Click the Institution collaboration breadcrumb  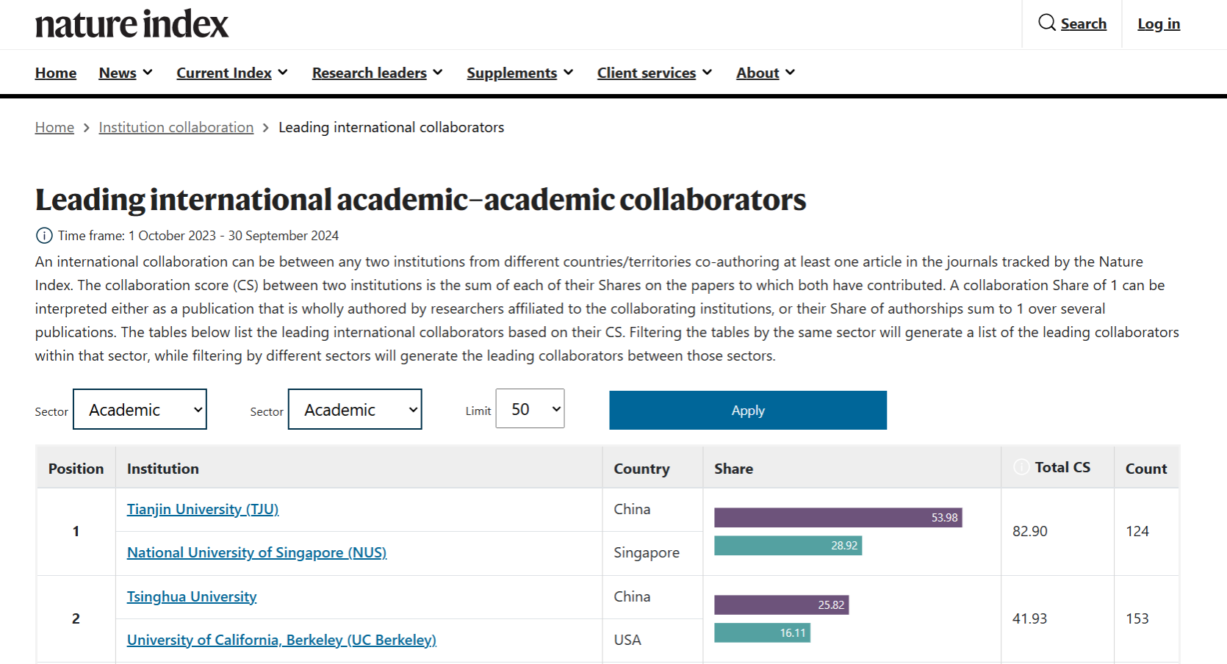(x=176, y=127)
